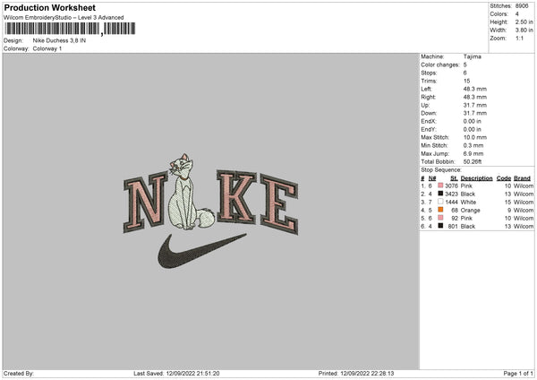Click the Stitches value 8906
The image size is (537, 380).
522,6
